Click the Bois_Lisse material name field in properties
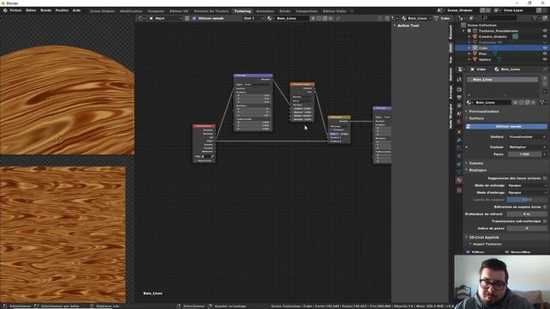550x309 pixels. (x=492, y=102)
